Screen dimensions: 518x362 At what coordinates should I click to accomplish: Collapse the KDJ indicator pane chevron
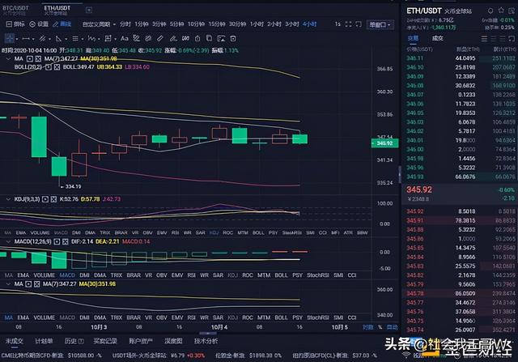click(8, 199)
